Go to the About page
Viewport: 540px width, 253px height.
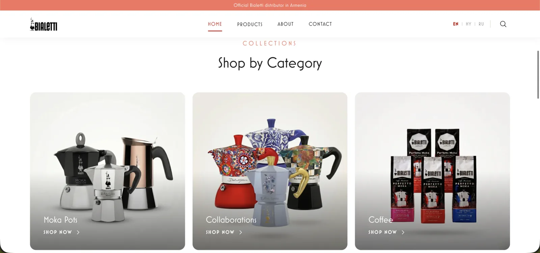click(x=286, y=24)
